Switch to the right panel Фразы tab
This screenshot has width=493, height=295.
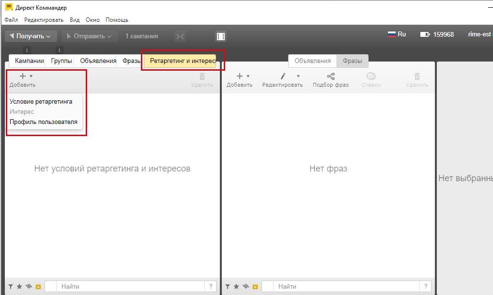tap(352, 61)
